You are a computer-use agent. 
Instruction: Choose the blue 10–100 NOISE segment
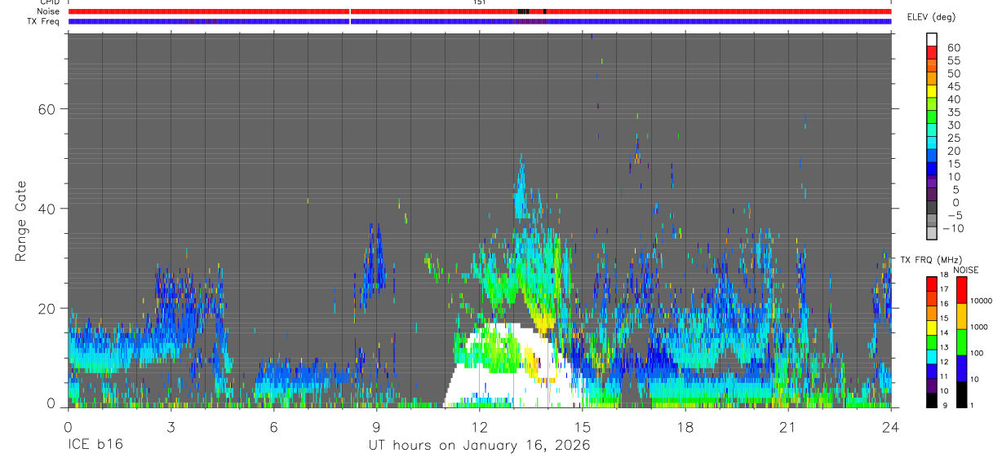pyautogui.click(x=962, y=368)
